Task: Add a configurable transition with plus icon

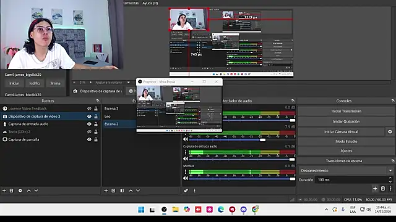Action: [375, 188]
